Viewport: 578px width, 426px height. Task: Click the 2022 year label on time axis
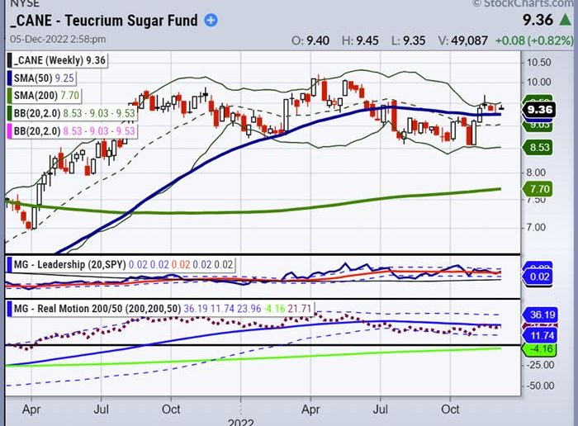coord(241,422)
